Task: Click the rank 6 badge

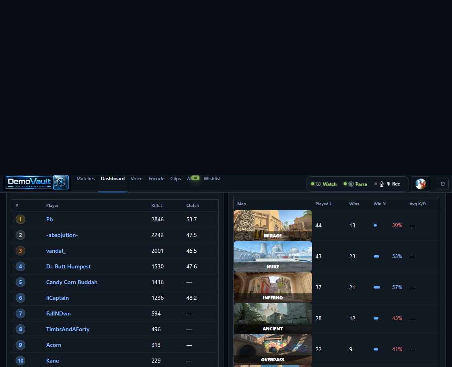Action: click(21, 298)
